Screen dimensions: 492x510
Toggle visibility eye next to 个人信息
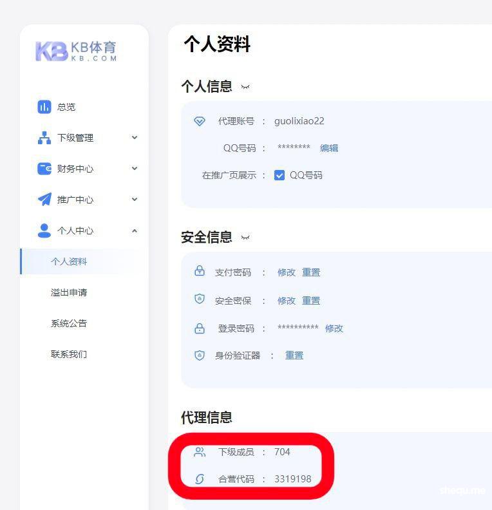pyautogui.click(x=245, y=87)
